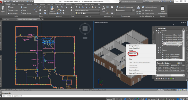Image resolution: width=188 pixels, height=100 pixels.
Task: Click the green refresh icon in Project Navigator
Action: point(171,79)
